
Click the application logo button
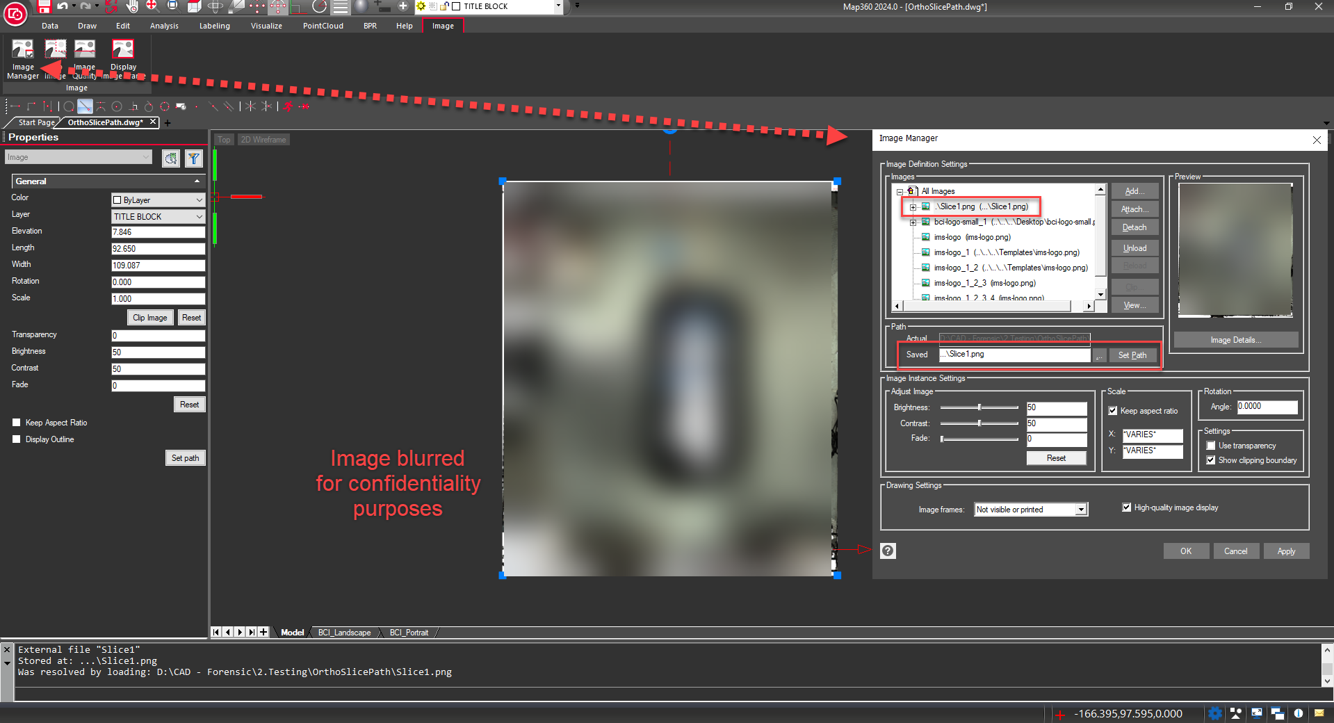(x=15, y=13)
